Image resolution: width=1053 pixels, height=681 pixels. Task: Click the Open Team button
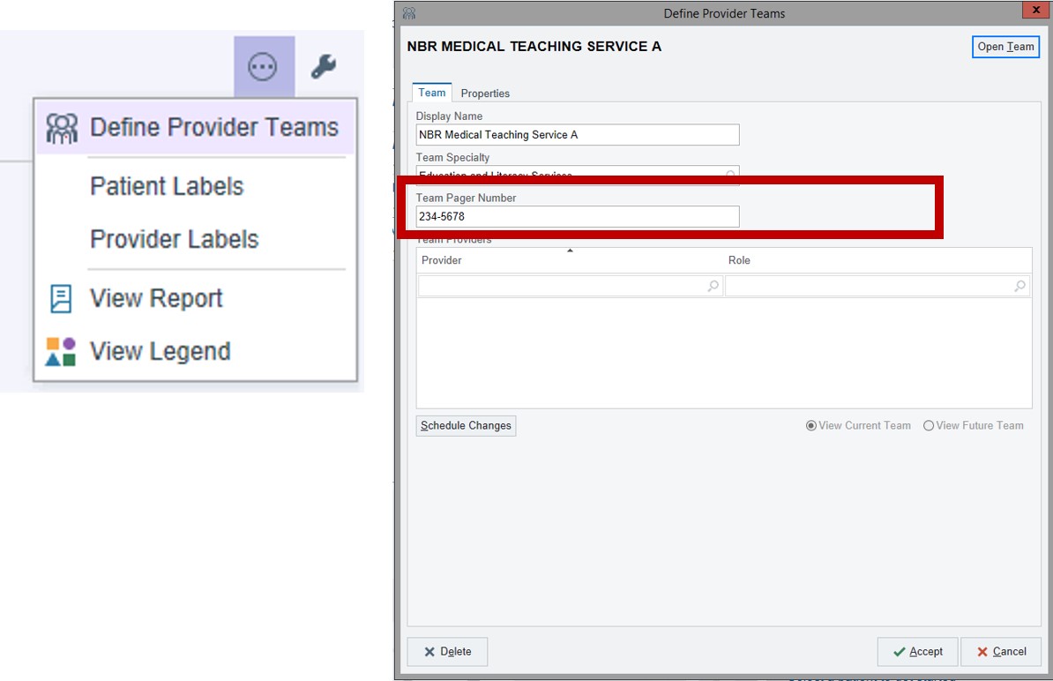click(x=1005, y=47)
